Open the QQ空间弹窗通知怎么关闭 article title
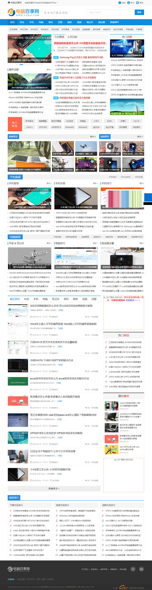This screenshot has width=152, height=590. 61,306
